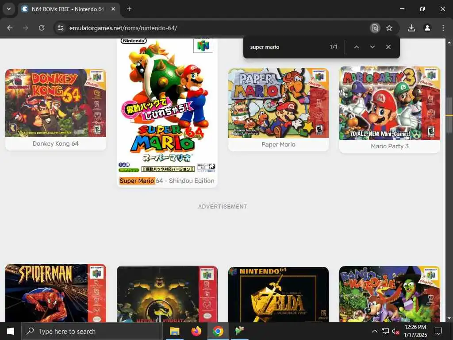Open the Zelda Ocarina of Time cover
453x340 pixels.
point(278,294)
